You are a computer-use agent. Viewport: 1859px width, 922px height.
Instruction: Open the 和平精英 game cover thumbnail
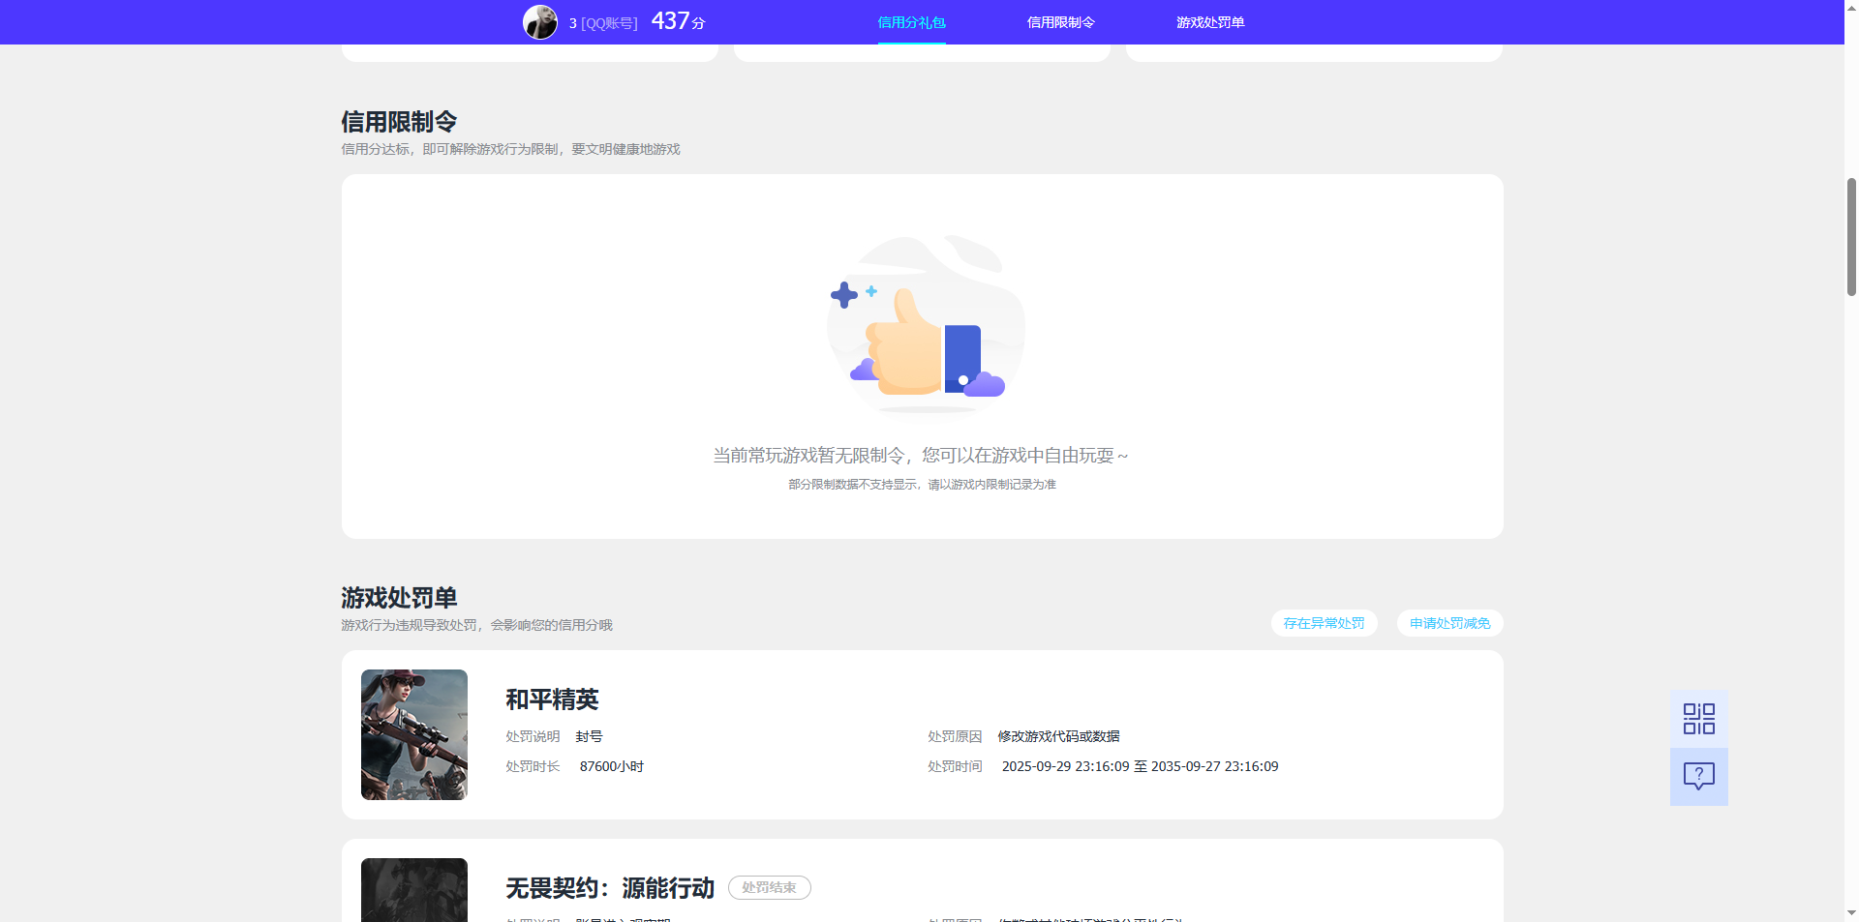pyautogui.click(x=414, y=734)
